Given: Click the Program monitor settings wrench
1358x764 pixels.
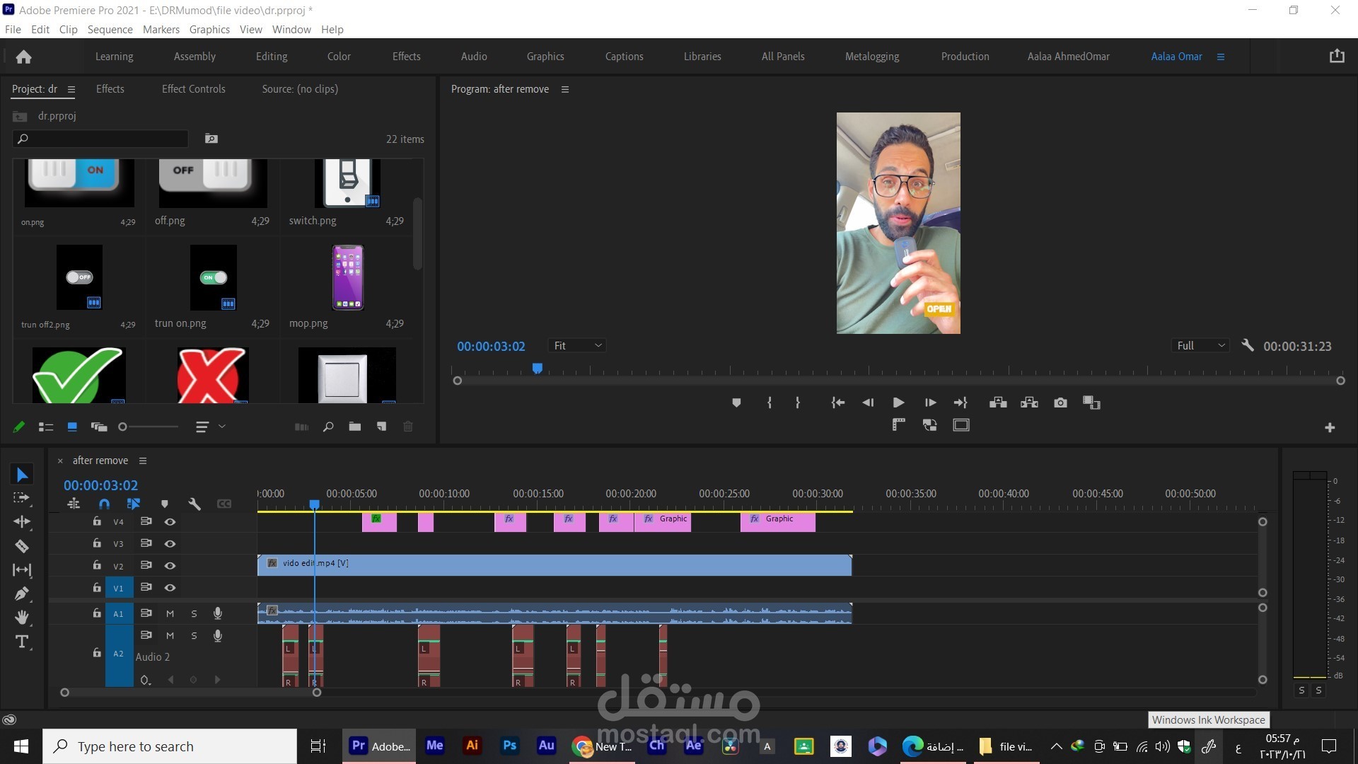Looking at the screenshot, I should coord(1248,346).
